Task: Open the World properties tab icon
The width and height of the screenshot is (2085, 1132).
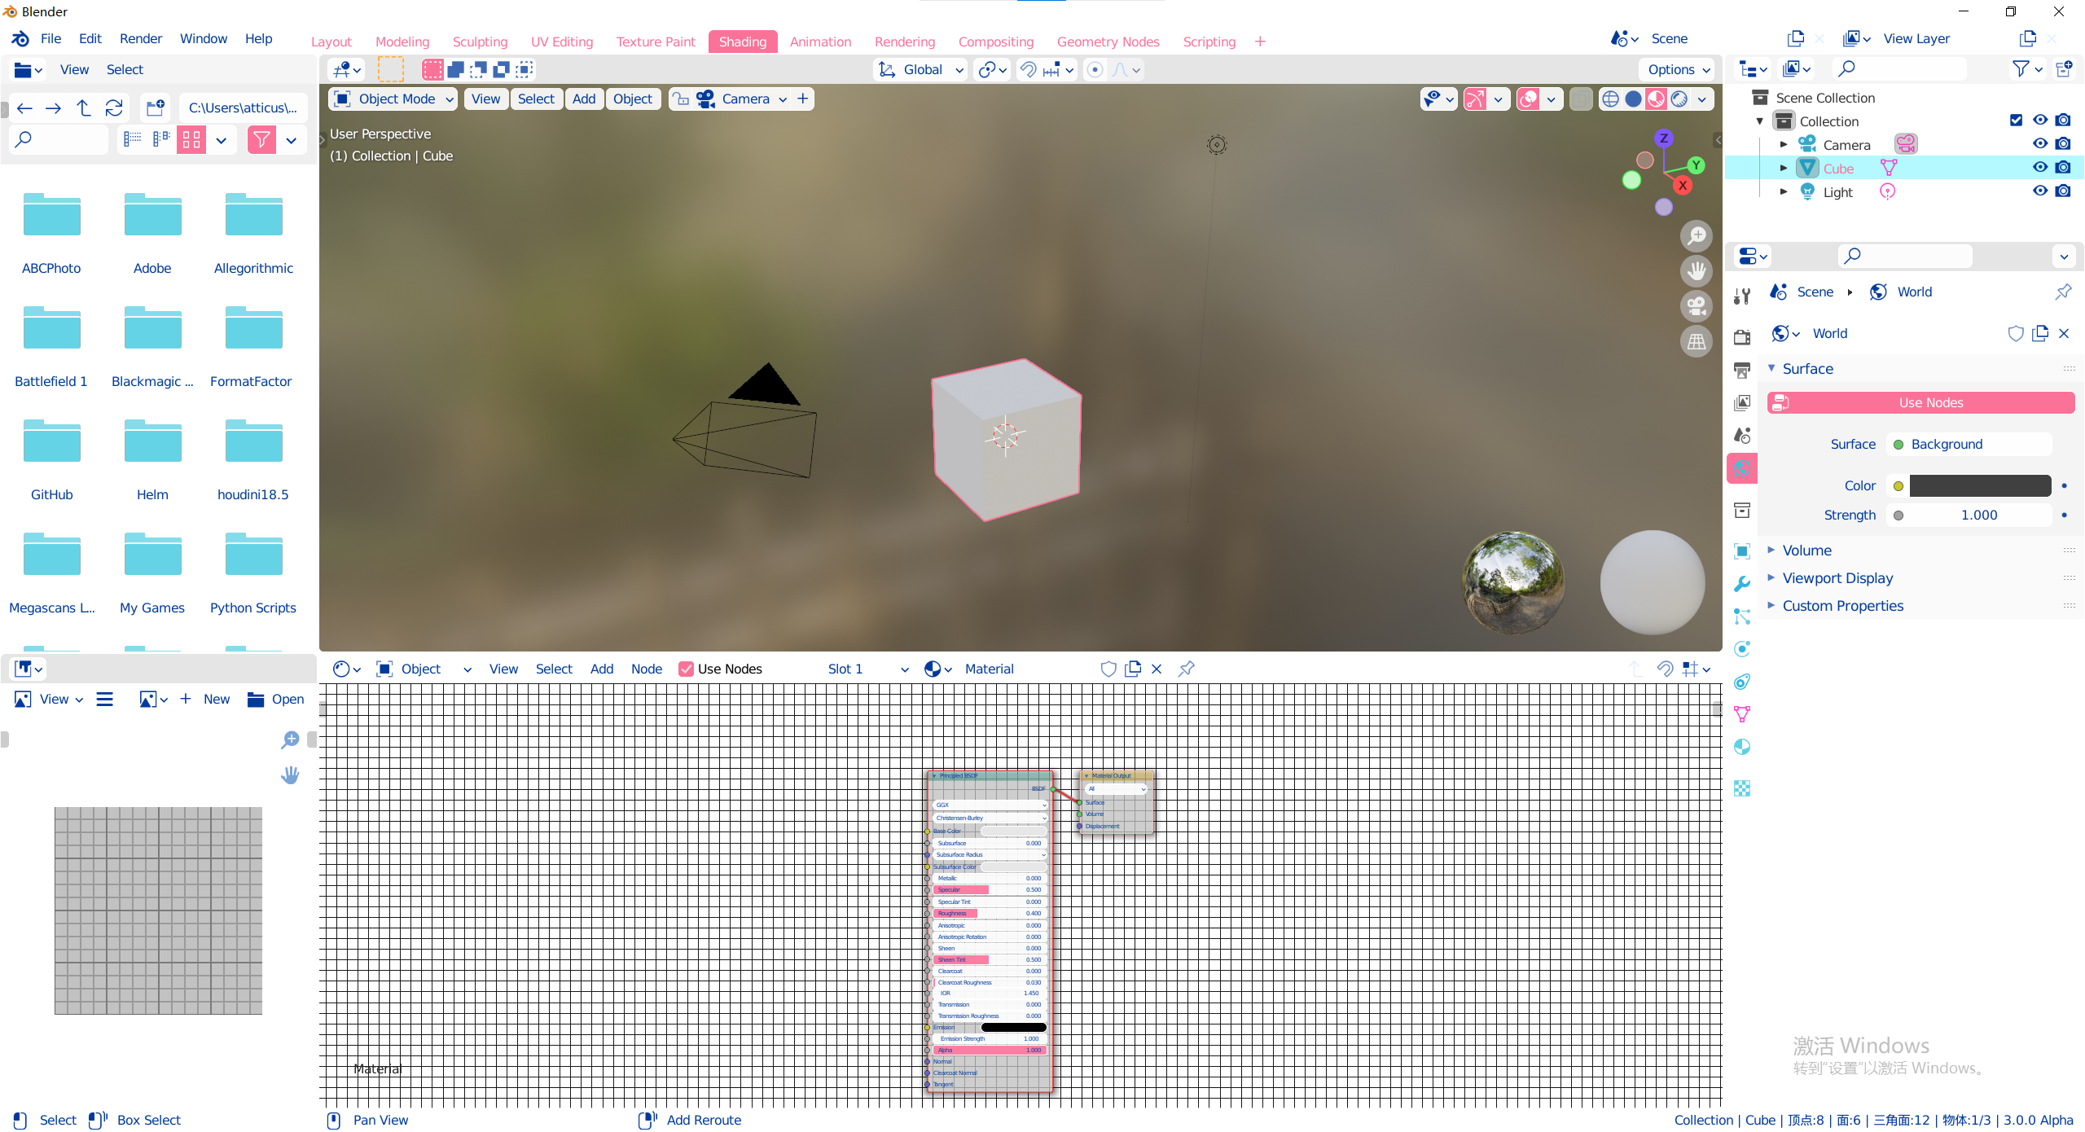Action: click(1742, 468)
